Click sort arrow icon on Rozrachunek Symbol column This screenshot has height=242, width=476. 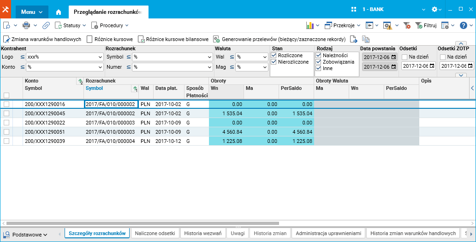point(136,89)
